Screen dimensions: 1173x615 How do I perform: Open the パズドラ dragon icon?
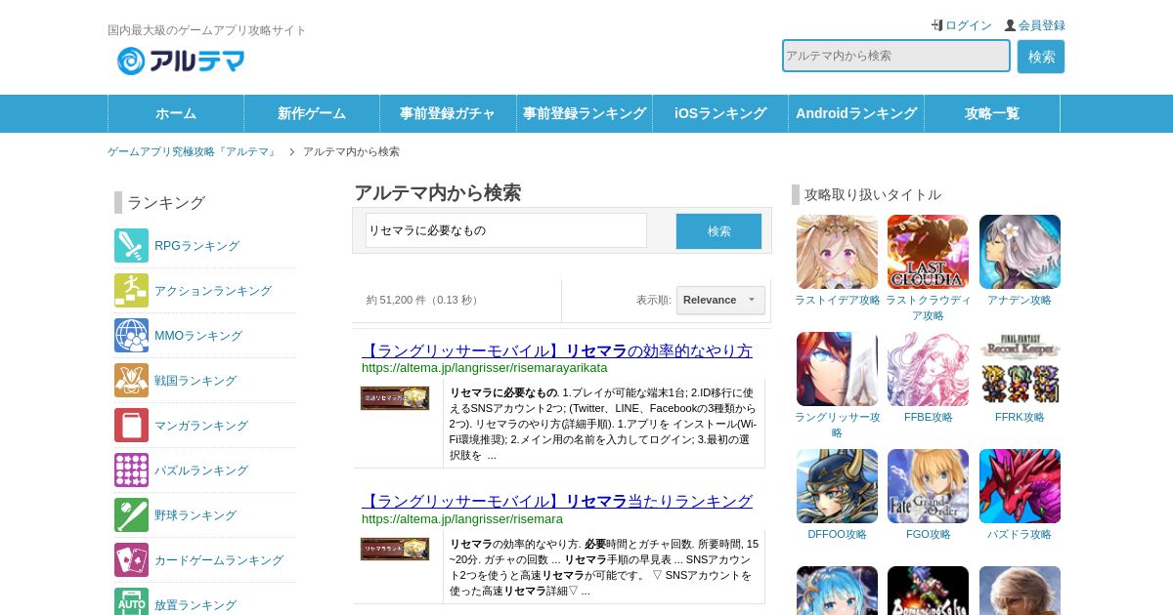click(x=1020, y=486)
